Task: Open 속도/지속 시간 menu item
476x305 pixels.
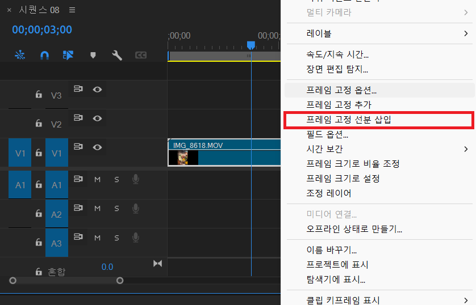Action: pyautogui.click(x=379, y=54)
